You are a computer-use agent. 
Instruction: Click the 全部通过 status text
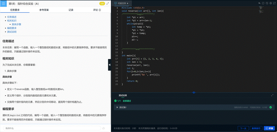click(x=127, y=101)
